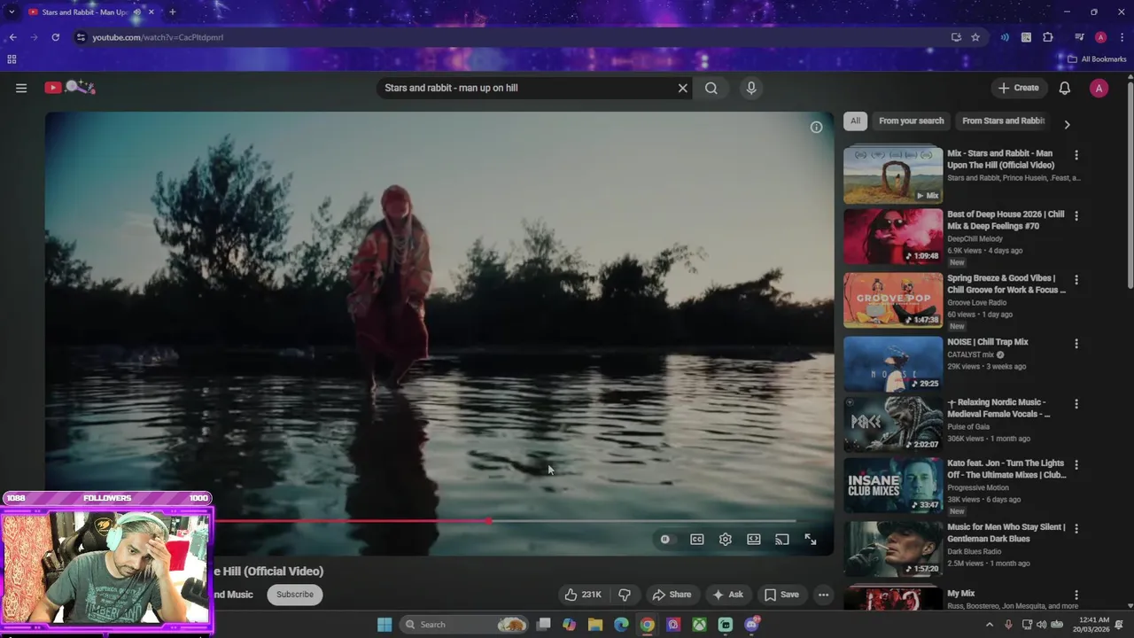The image size is (1134, 638).
Task: Open the Windows Start menu
Action: pyautogui.click(x=384, y=625)
